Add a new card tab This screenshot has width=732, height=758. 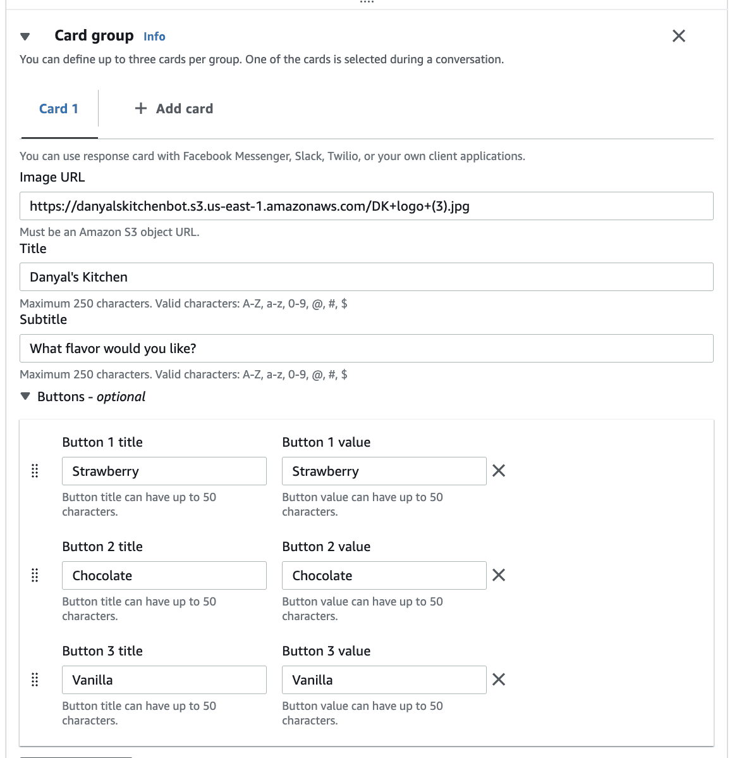point(174,109)
